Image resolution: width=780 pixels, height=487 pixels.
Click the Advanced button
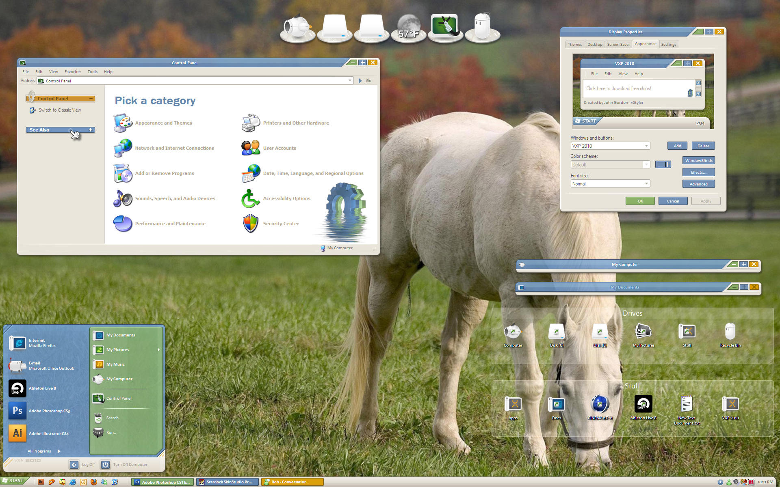pyautogui.click(x=699, y=184)
